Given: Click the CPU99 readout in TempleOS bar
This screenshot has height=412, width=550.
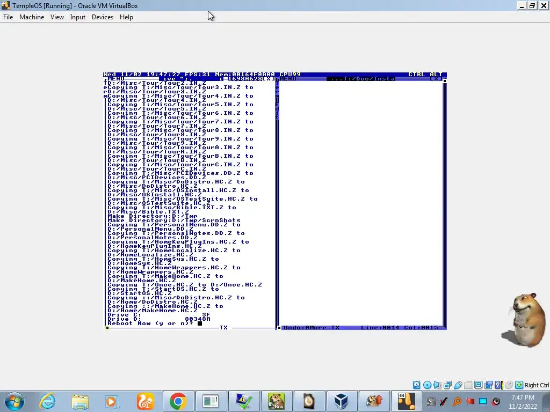Looking at the screenshot, I should point(290,74).
